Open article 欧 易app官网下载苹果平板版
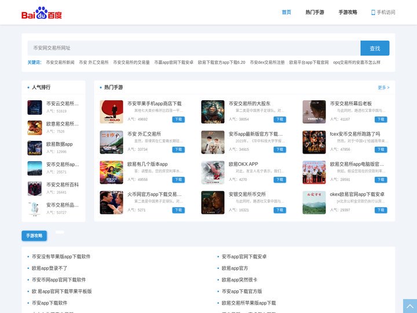 [62, 292]
